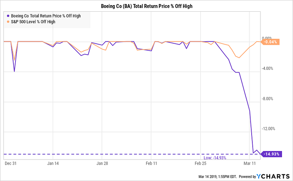293x181 pixels.
Task: Click the 'Jan 14' x-axis label
Action: (53, 163)
